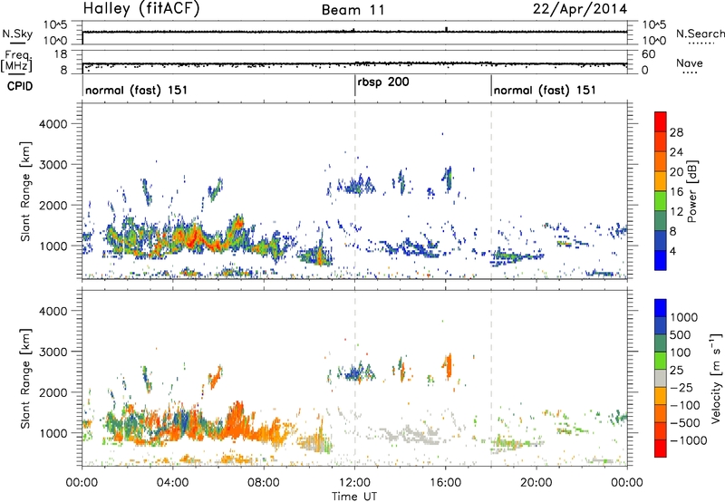Click the '3000' tick on the velocity panel
This screenshot has width=725, height=502.
point(53,352)
